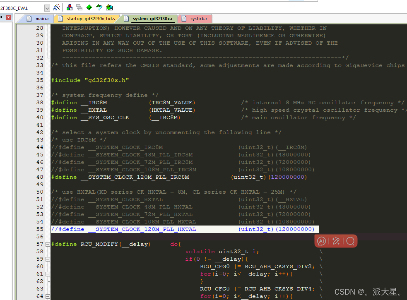Open the target selection dropdown arrow
This screenshot has width=407, height=300.
click(x=47, y=7)
